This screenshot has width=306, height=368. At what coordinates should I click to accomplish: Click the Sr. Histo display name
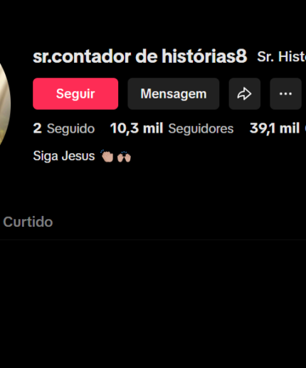pos(282,57)
